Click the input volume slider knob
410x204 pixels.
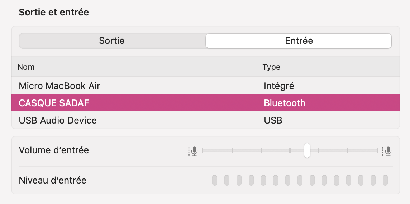click(307, 150)
